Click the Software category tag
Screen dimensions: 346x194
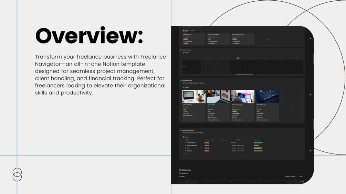pyautogui.click(x=256, y=145)
